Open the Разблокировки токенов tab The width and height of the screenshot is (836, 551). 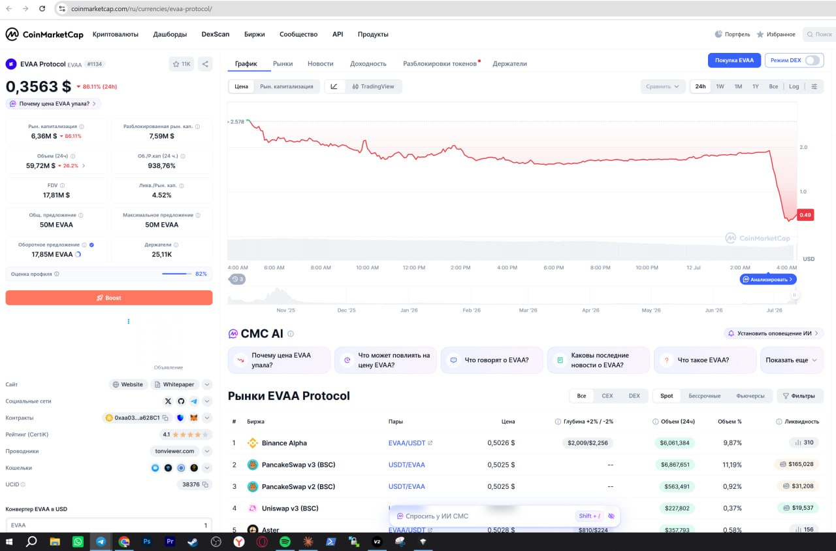[x=440, y=63]
